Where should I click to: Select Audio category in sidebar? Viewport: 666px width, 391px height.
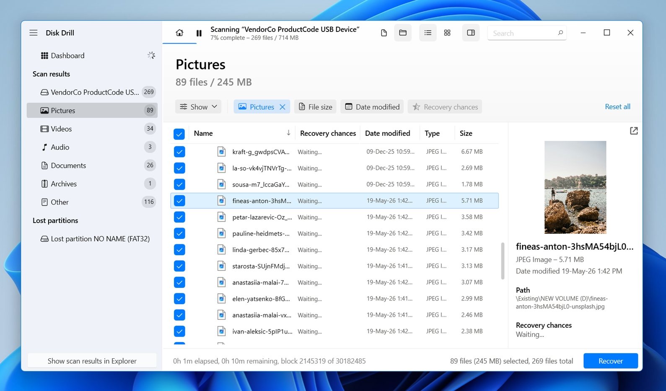(92, 147)
